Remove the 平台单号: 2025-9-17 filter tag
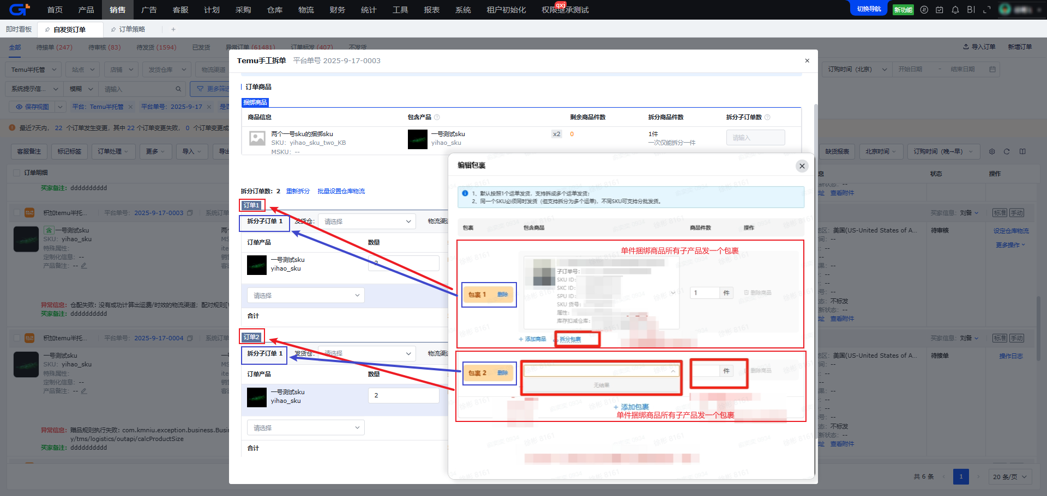The width and height of the screenshot is (1047, 496). click(x=209, y=107)
